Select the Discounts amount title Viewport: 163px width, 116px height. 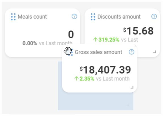coord(119,17)
